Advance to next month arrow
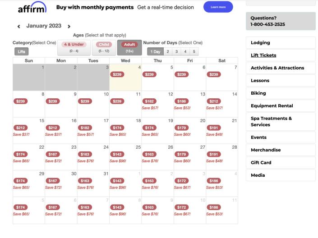Screen dimensions: 318x238 pyautogui.click(x=69, y=27)
